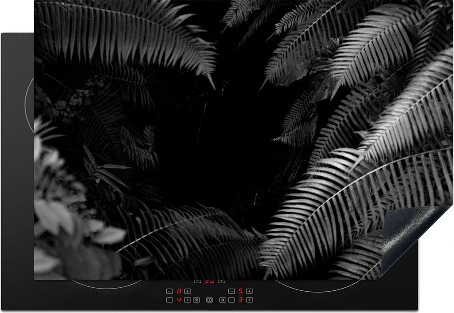Tap the red 3 level display
This screenshot has width=454, height=313.
[x=240, y=300]
